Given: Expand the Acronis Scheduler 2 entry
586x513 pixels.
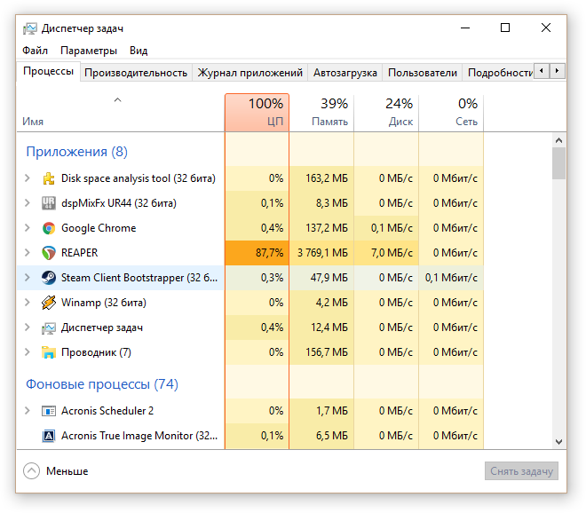Looking at the screenshot, I should [x=27, y=411].
